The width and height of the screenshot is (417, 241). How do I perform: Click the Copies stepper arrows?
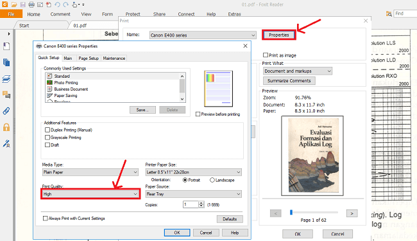pos(201,204)
